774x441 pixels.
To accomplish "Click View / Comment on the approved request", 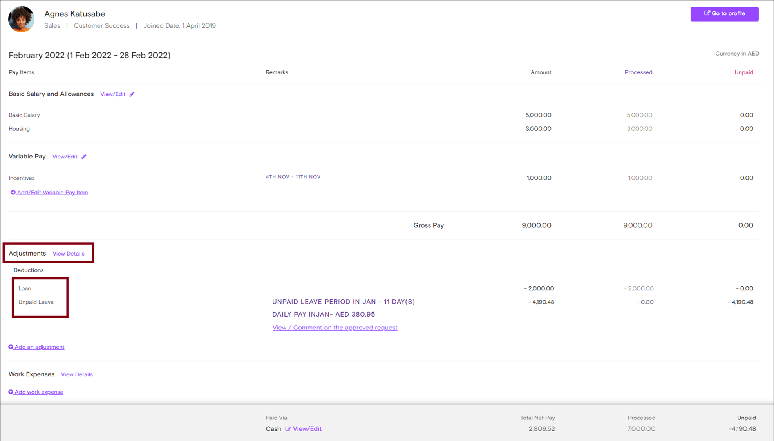I will click(335, 328).
